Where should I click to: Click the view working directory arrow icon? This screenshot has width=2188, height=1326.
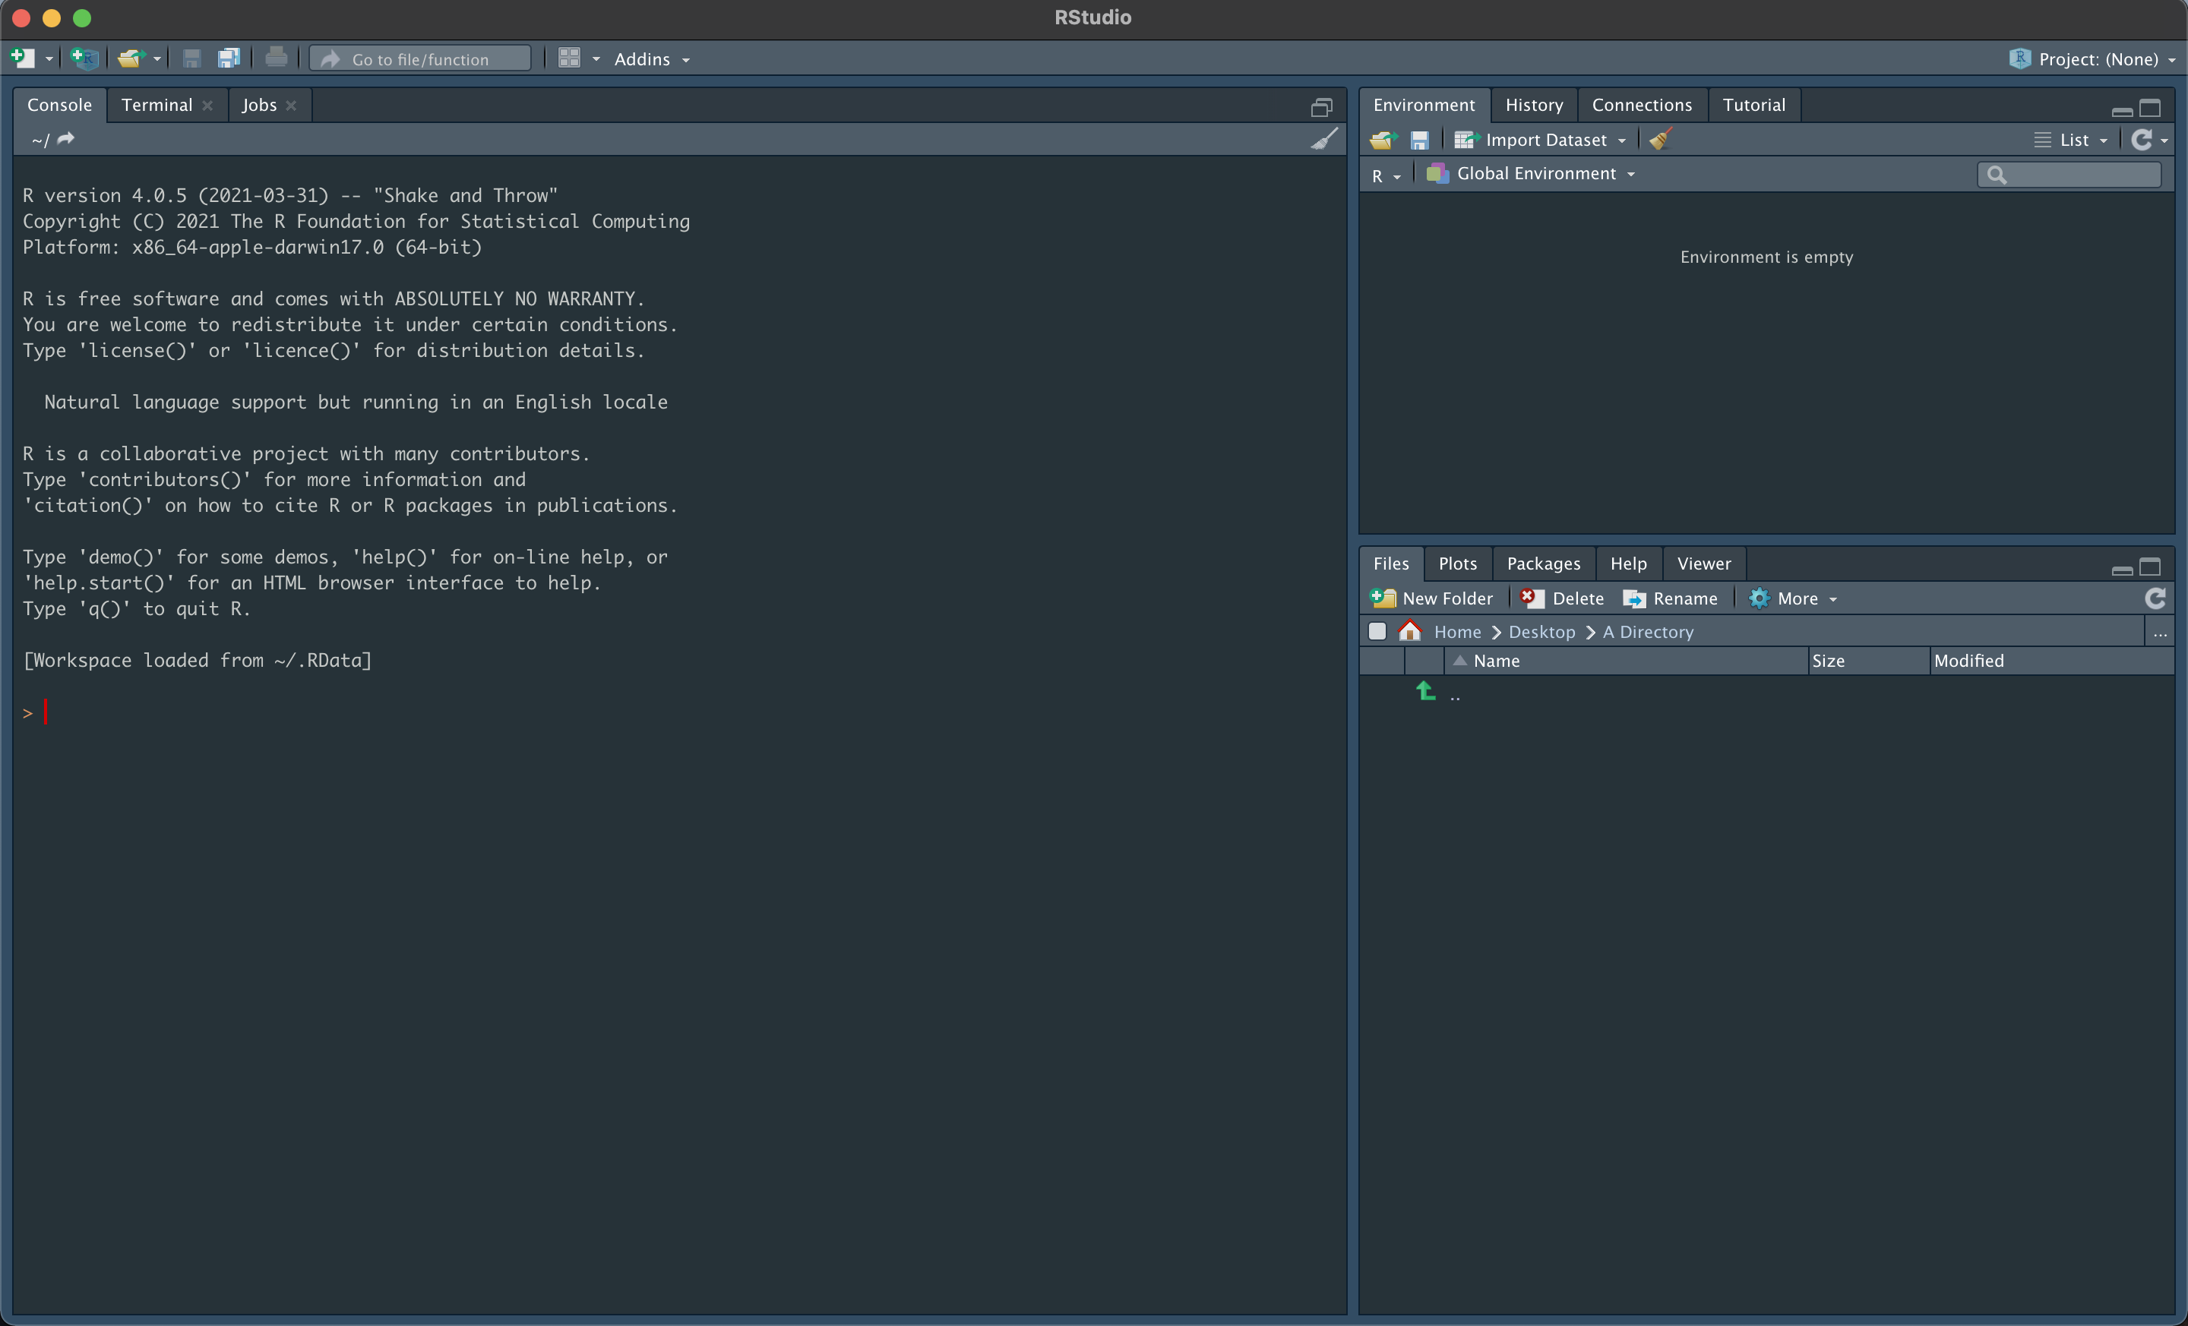pos(65,138)
